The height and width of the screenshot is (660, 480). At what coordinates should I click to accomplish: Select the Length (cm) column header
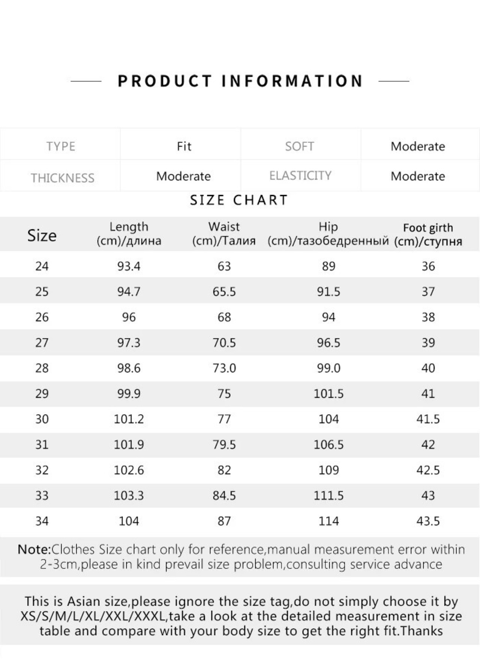coord(129,233)
